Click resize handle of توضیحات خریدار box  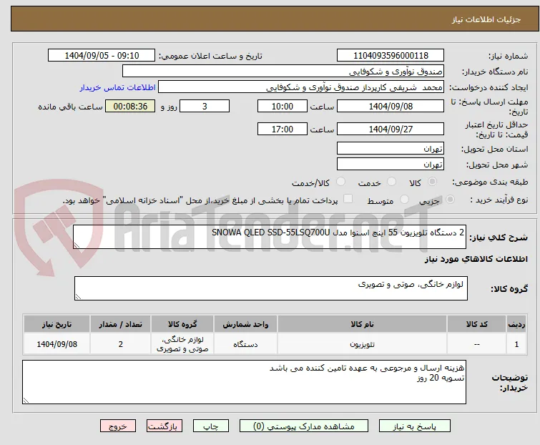[x=26, y=400]
